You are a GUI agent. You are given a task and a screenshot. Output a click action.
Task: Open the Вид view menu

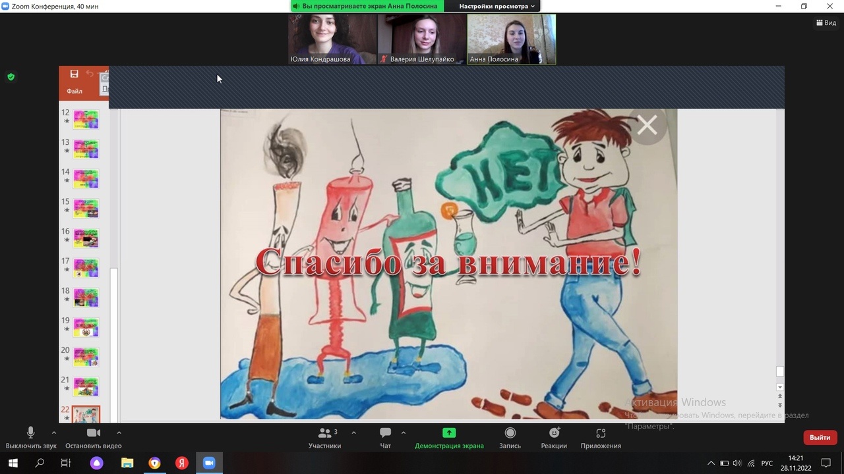pos(826,22)
